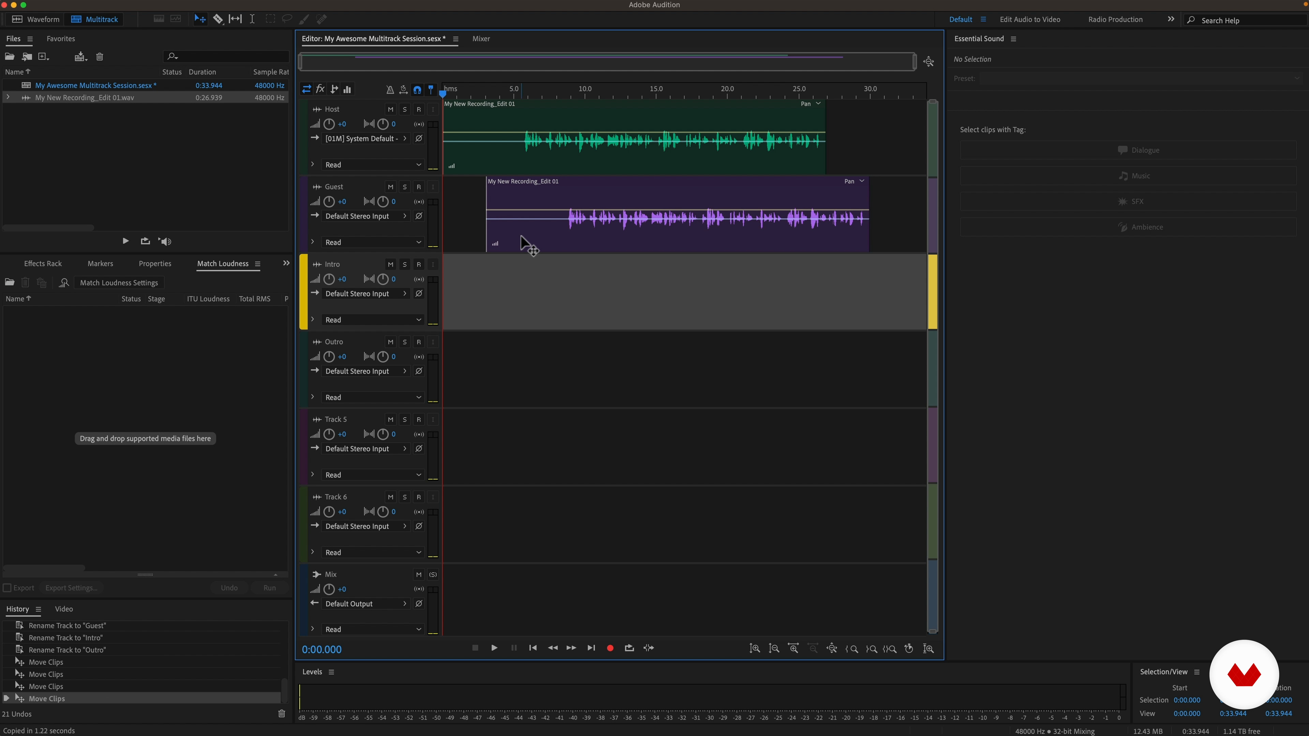The height and width of the screenshot is (736, 1309).
Task: Select the Razor tool
Action: click(218, 19)
